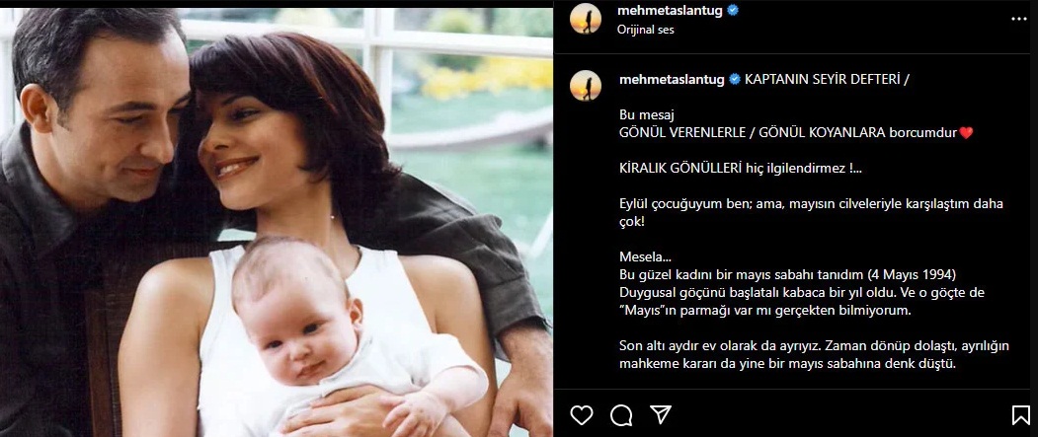This screenshot has height=437, width=1038.
Task: Open the mehmetaslantug username link in the header
Action: [x=671, y=11]
